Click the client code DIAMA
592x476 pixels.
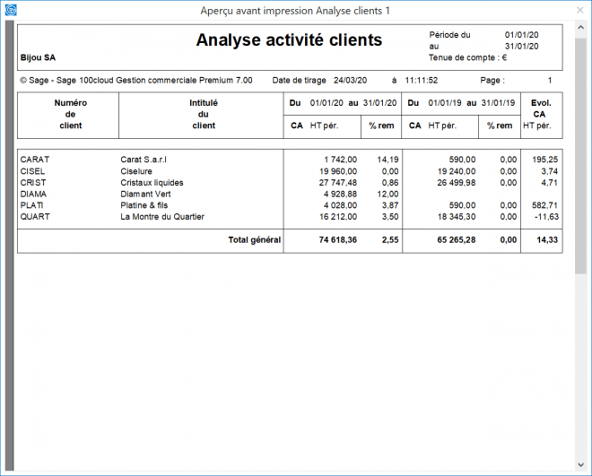pyautogui.click(x=33, y=194)
